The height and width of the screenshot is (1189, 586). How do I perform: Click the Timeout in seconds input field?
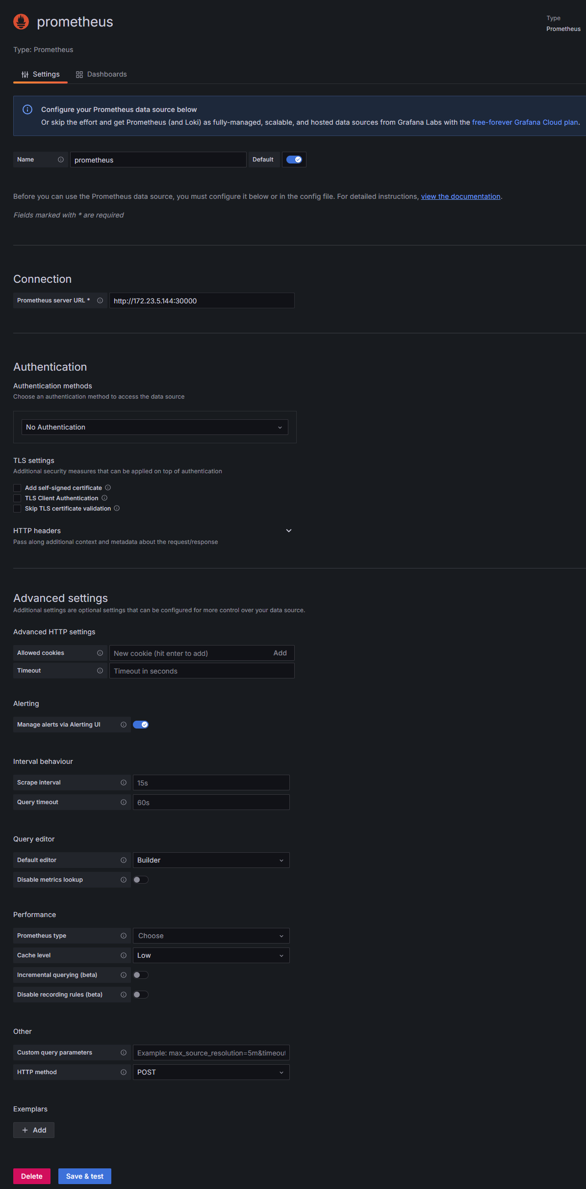(202, 671)
